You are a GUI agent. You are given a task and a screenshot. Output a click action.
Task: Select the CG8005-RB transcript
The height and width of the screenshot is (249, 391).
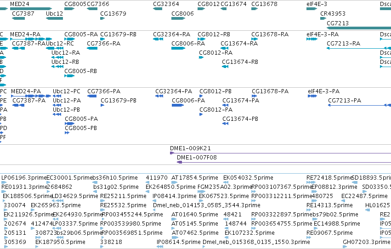[69, 76]
